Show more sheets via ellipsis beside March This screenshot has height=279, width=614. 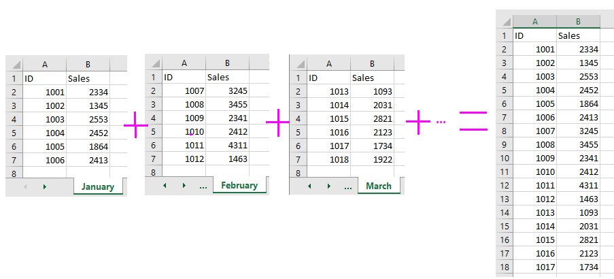pyautogui.click(x=347, y=188)
